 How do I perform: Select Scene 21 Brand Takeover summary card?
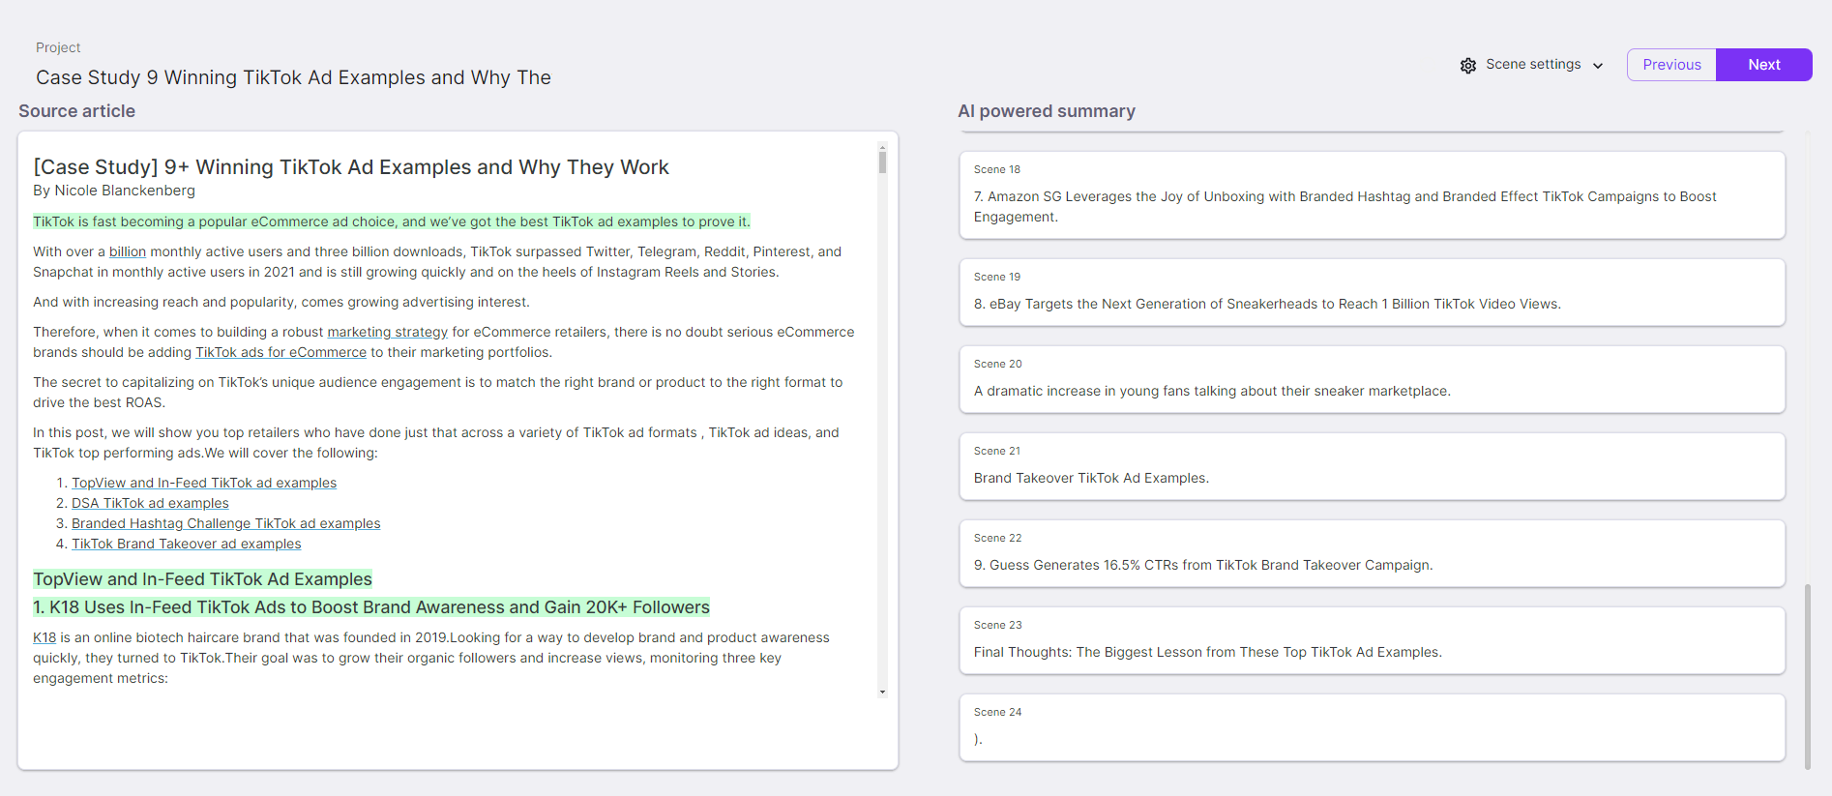point(1373,466)
